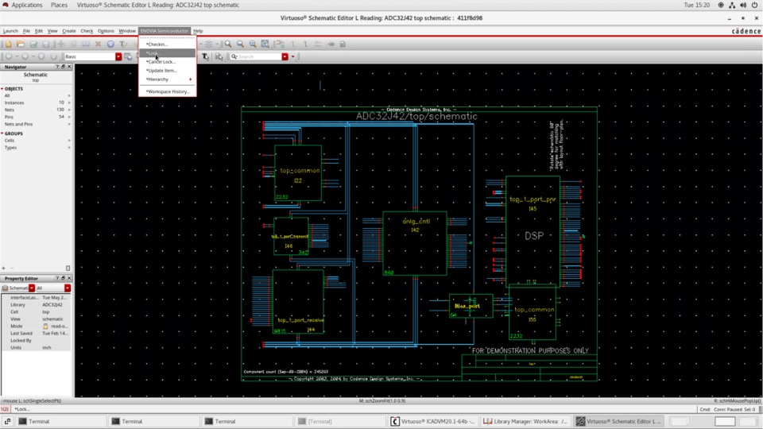Open the first Terminal in taskbar
The image size is (763, 429).
tap(60, 421)
